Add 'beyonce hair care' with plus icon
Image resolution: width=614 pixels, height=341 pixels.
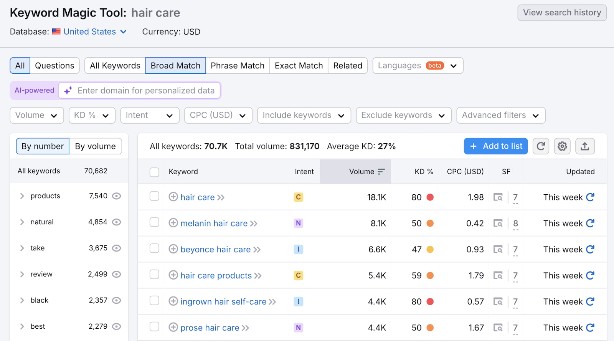tap(173, 249)
